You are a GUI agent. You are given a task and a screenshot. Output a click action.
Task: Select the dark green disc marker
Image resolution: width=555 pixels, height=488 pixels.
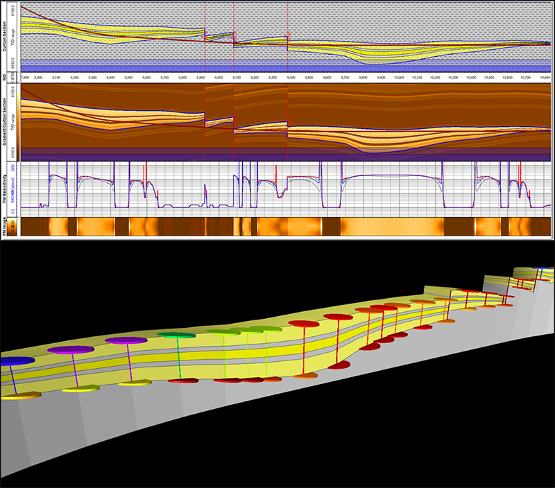178,335
